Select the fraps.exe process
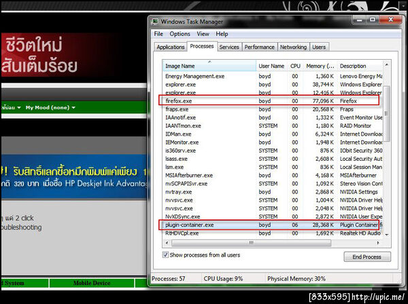Screen dimensions: 408x304 (x=273, y=109)
